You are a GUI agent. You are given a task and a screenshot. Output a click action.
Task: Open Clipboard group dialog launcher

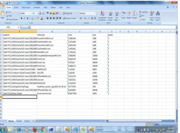tap(18, 23)
